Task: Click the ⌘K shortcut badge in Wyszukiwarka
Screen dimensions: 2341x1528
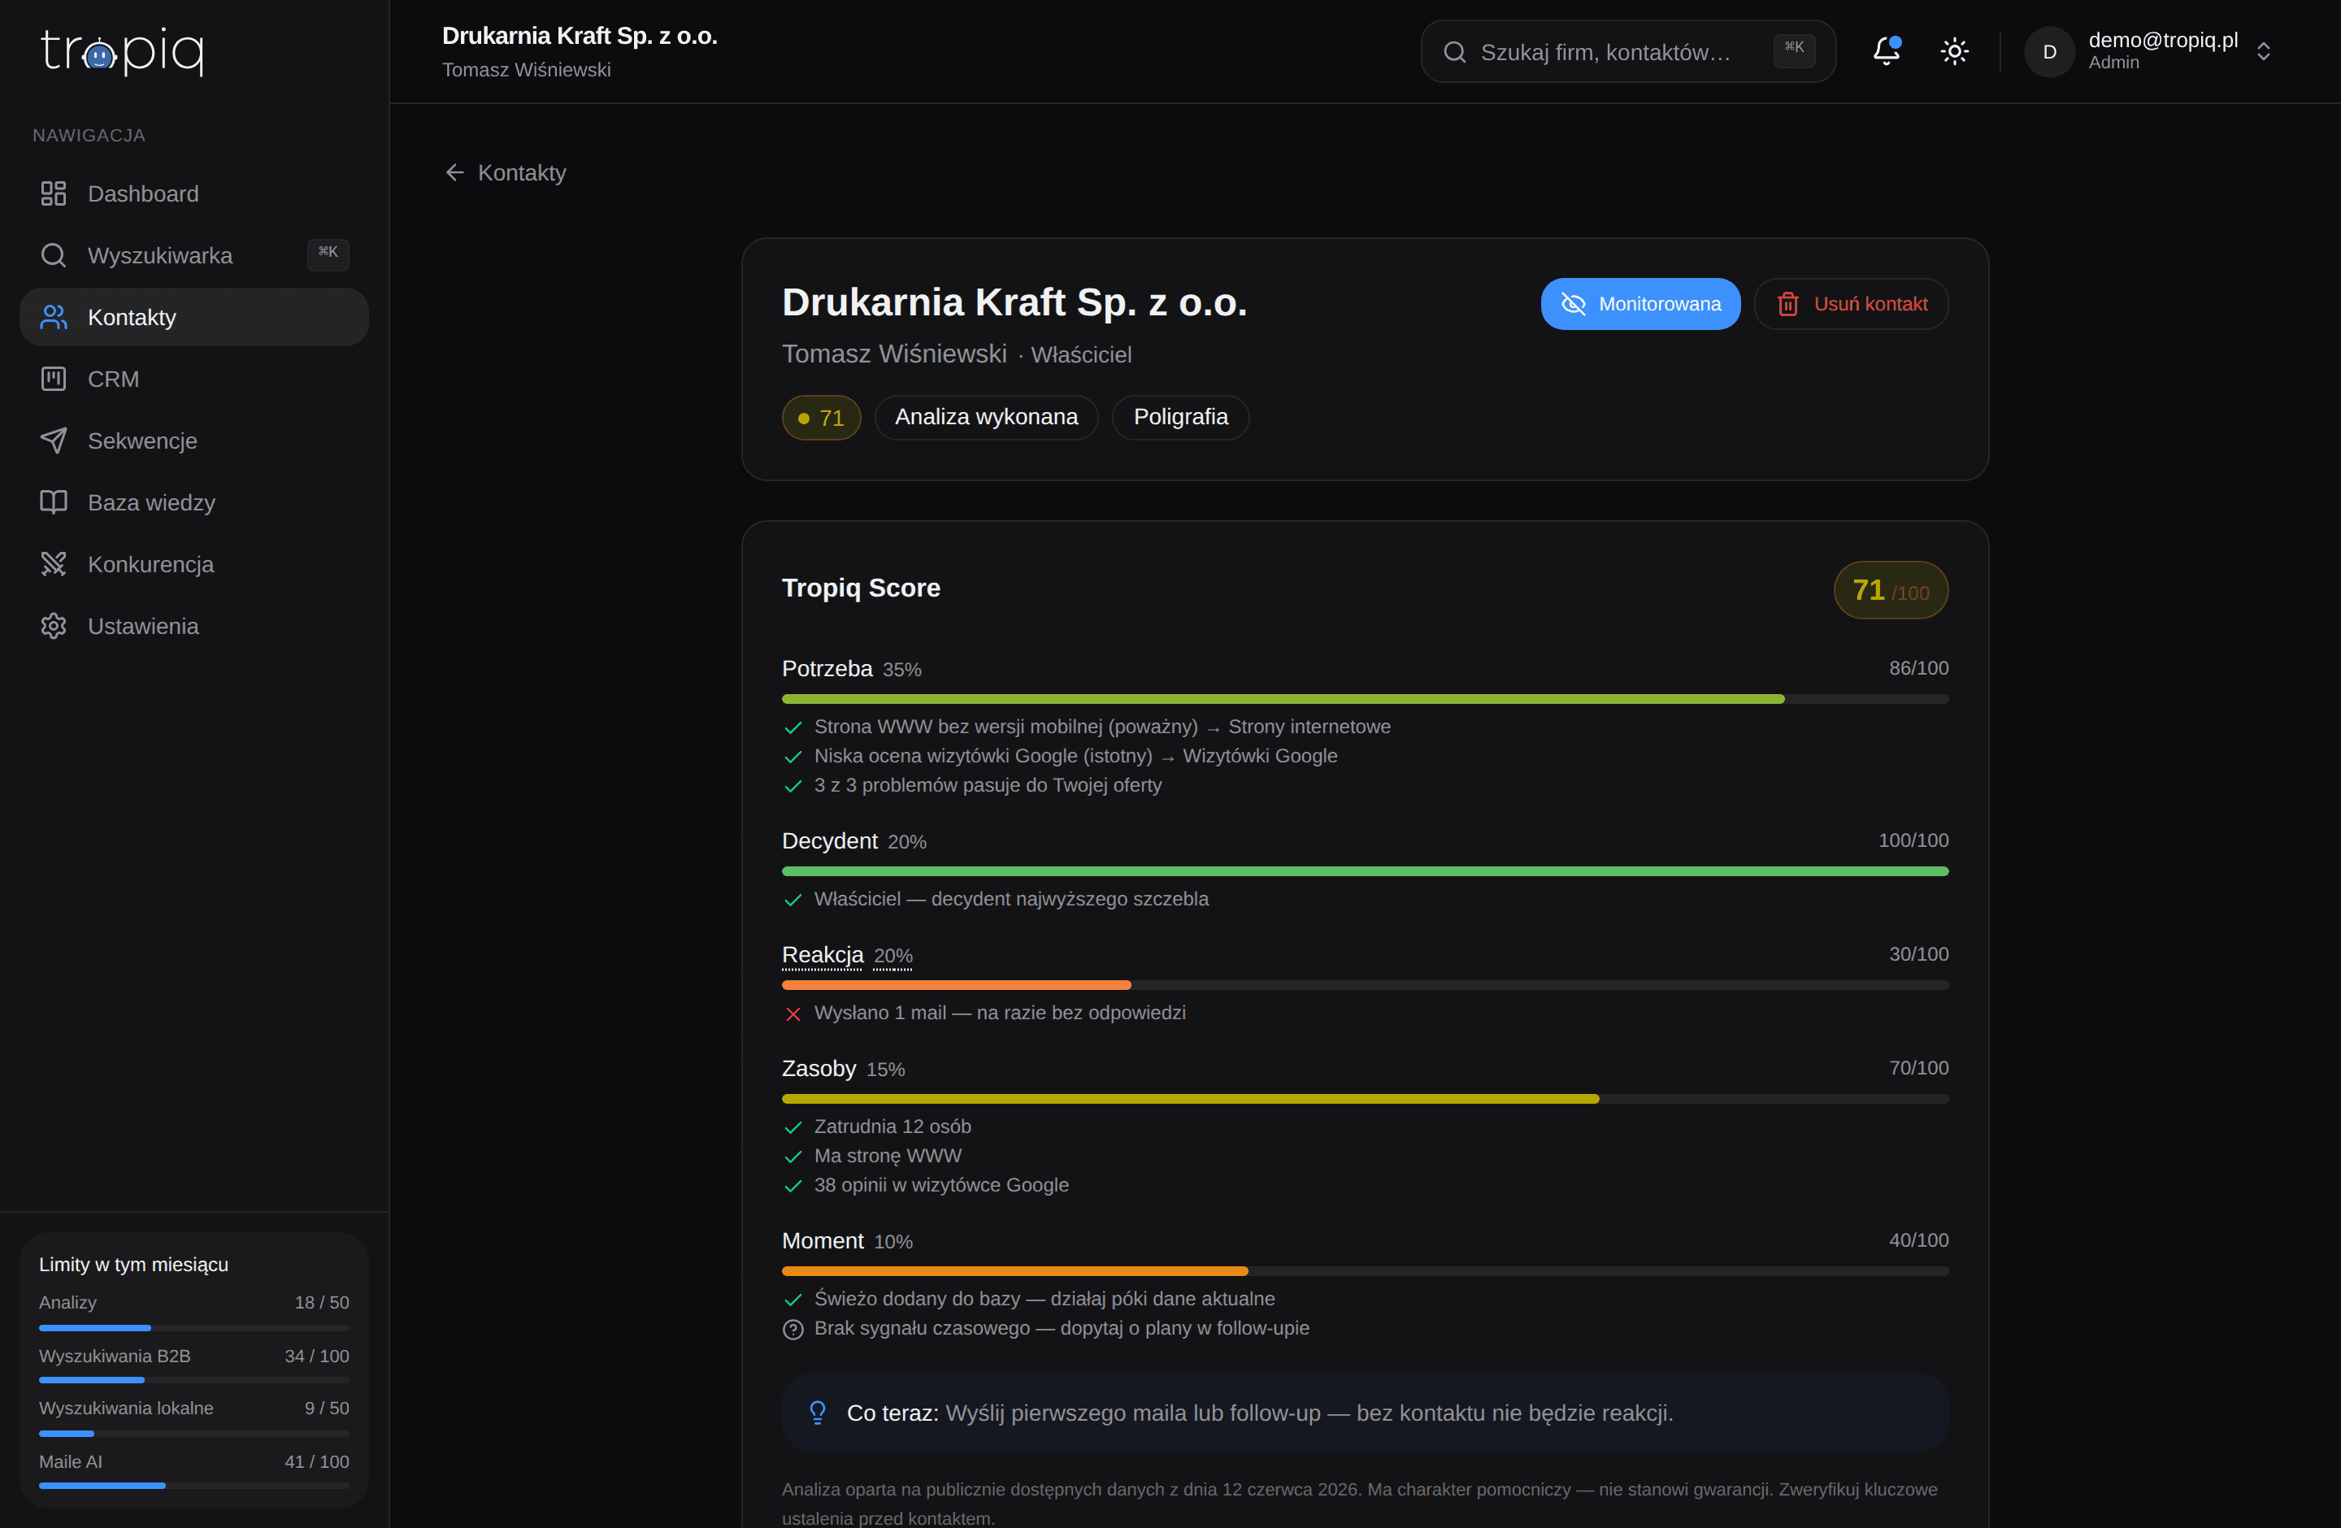Action: [328, 254]
